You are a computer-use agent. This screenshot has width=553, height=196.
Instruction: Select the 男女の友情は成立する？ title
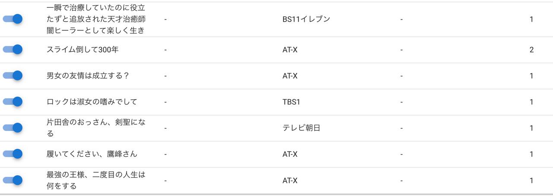88,76
